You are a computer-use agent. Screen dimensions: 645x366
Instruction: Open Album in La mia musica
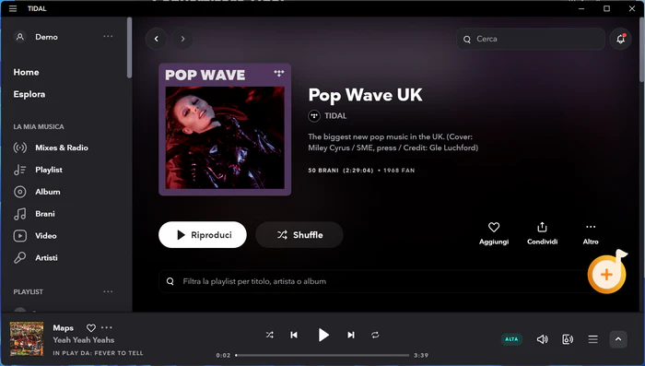tap(37, 192)
